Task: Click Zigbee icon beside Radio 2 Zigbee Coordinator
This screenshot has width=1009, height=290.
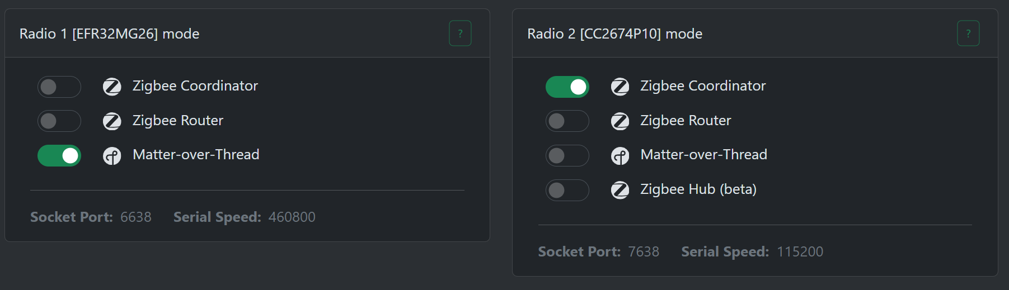Action: tap(620, 87)
